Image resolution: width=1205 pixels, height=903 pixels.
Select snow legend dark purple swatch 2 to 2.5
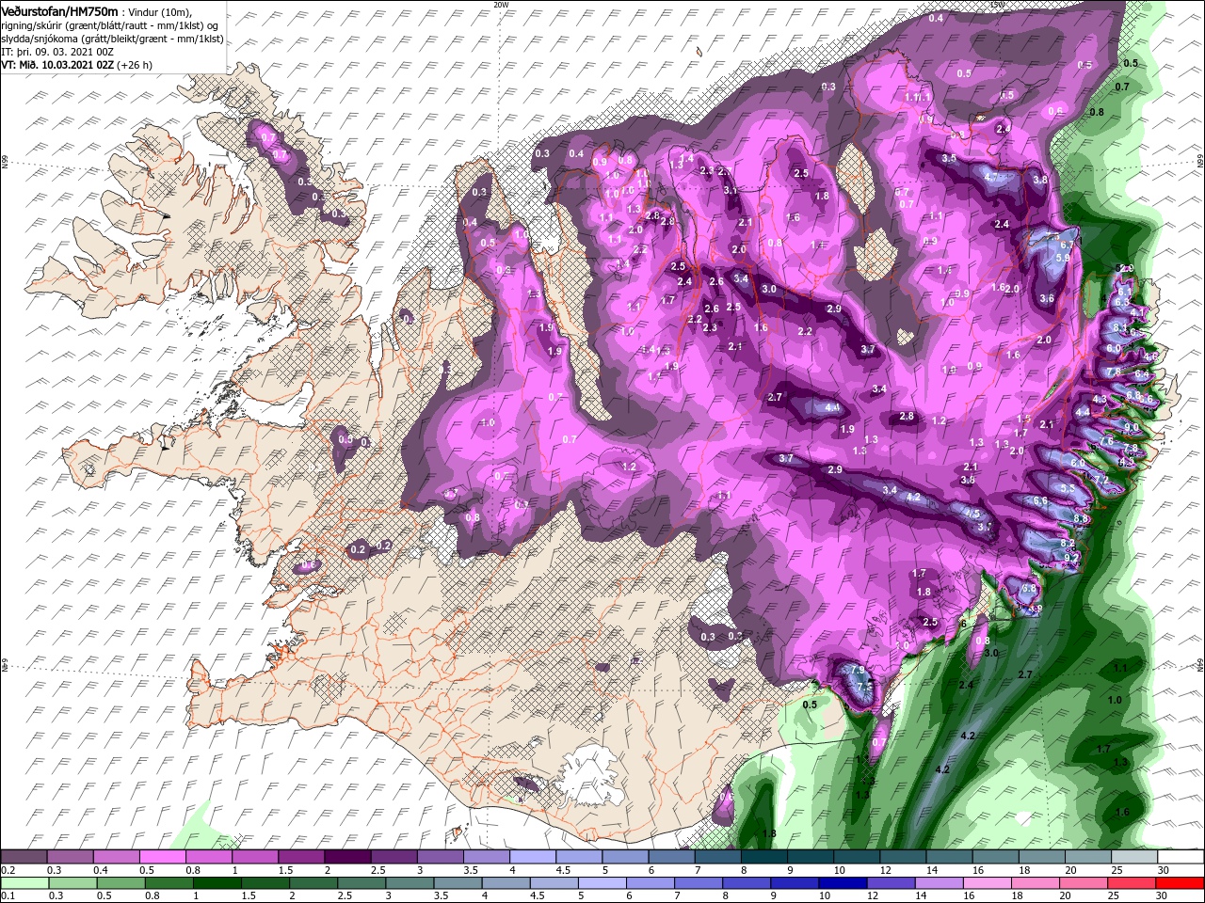pos(346,857)
